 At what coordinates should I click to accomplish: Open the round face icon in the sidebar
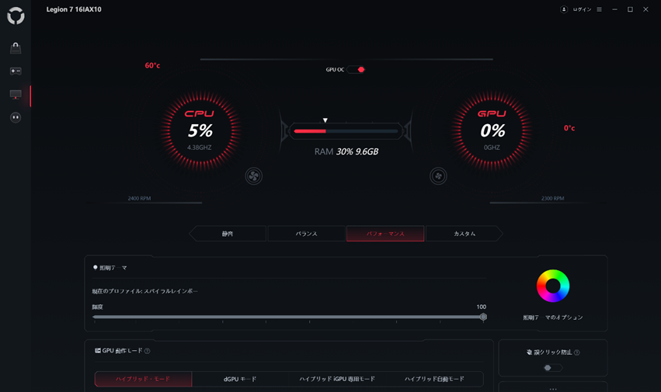(x=16, y=117)
